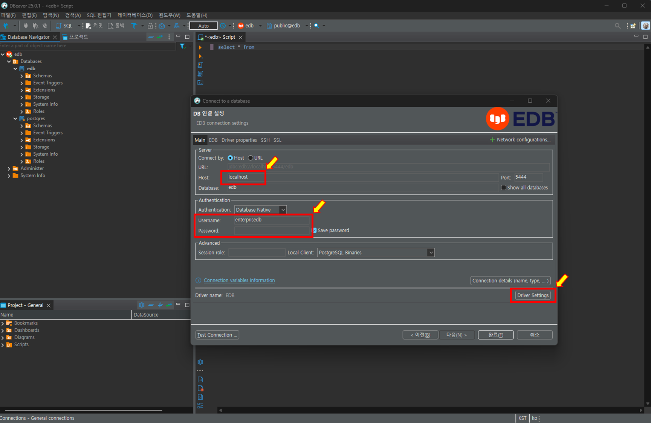
Task: Click the outline list icon at gutter bottom
Action: 200,406
